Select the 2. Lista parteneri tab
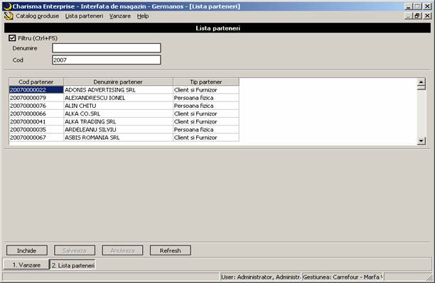 73,265
